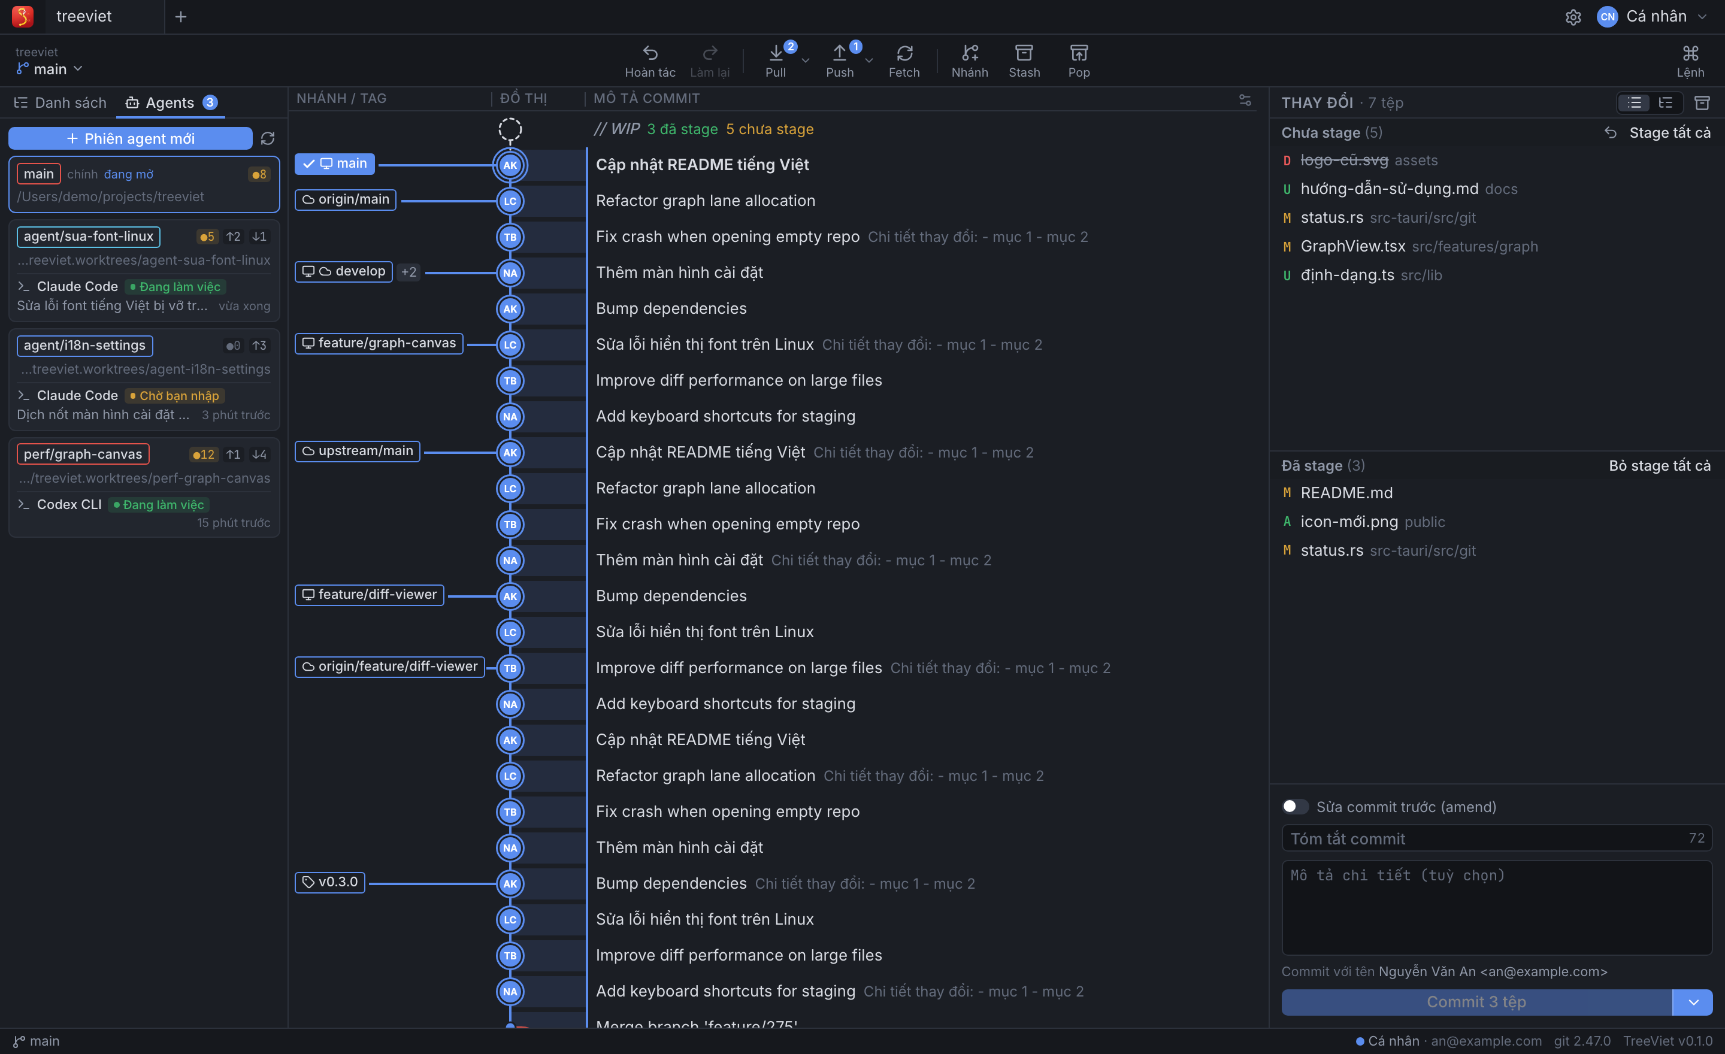Viewport: 1725px width, 1054px height.
Task: Expand the Pull options arrow
Action: 805,61
